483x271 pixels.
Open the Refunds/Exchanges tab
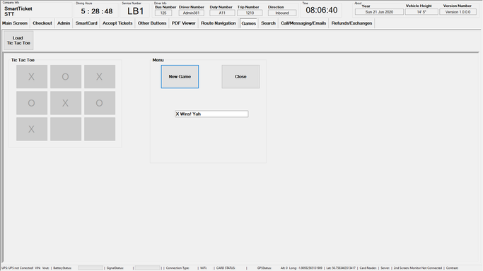(351, 23)
